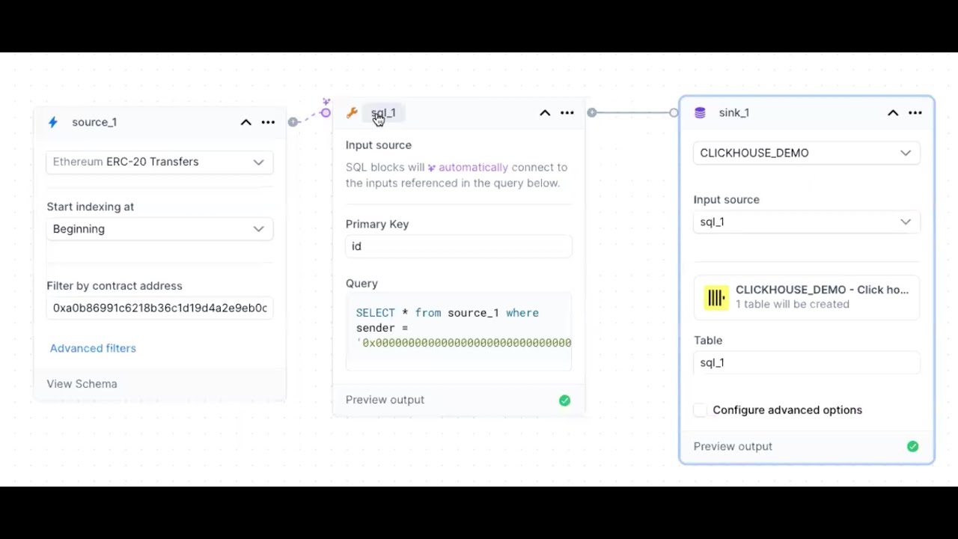The image size is (958, 539).
Task: Click the sql_1 output connector dot
Action: 592,113
